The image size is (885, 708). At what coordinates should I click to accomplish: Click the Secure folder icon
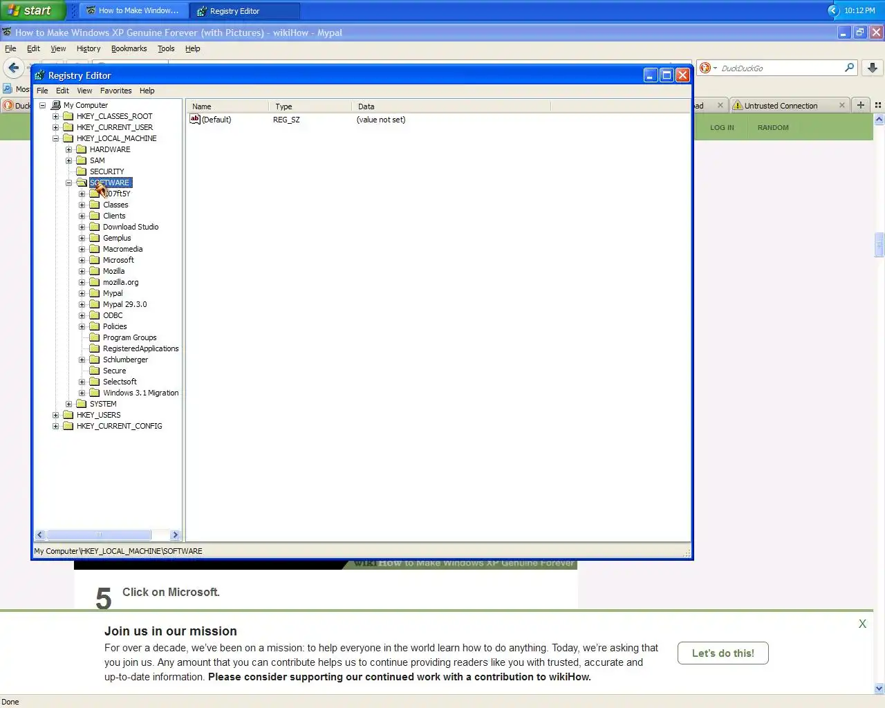tap(95, 371)
